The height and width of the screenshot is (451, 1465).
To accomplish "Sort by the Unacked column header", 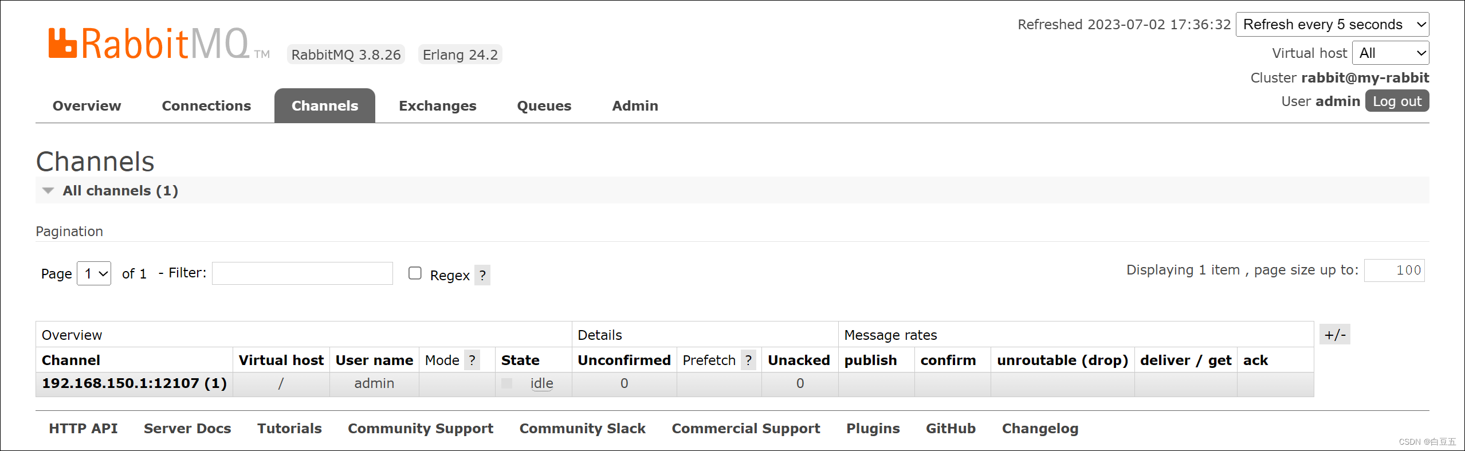I will click(x=799, y=360).
